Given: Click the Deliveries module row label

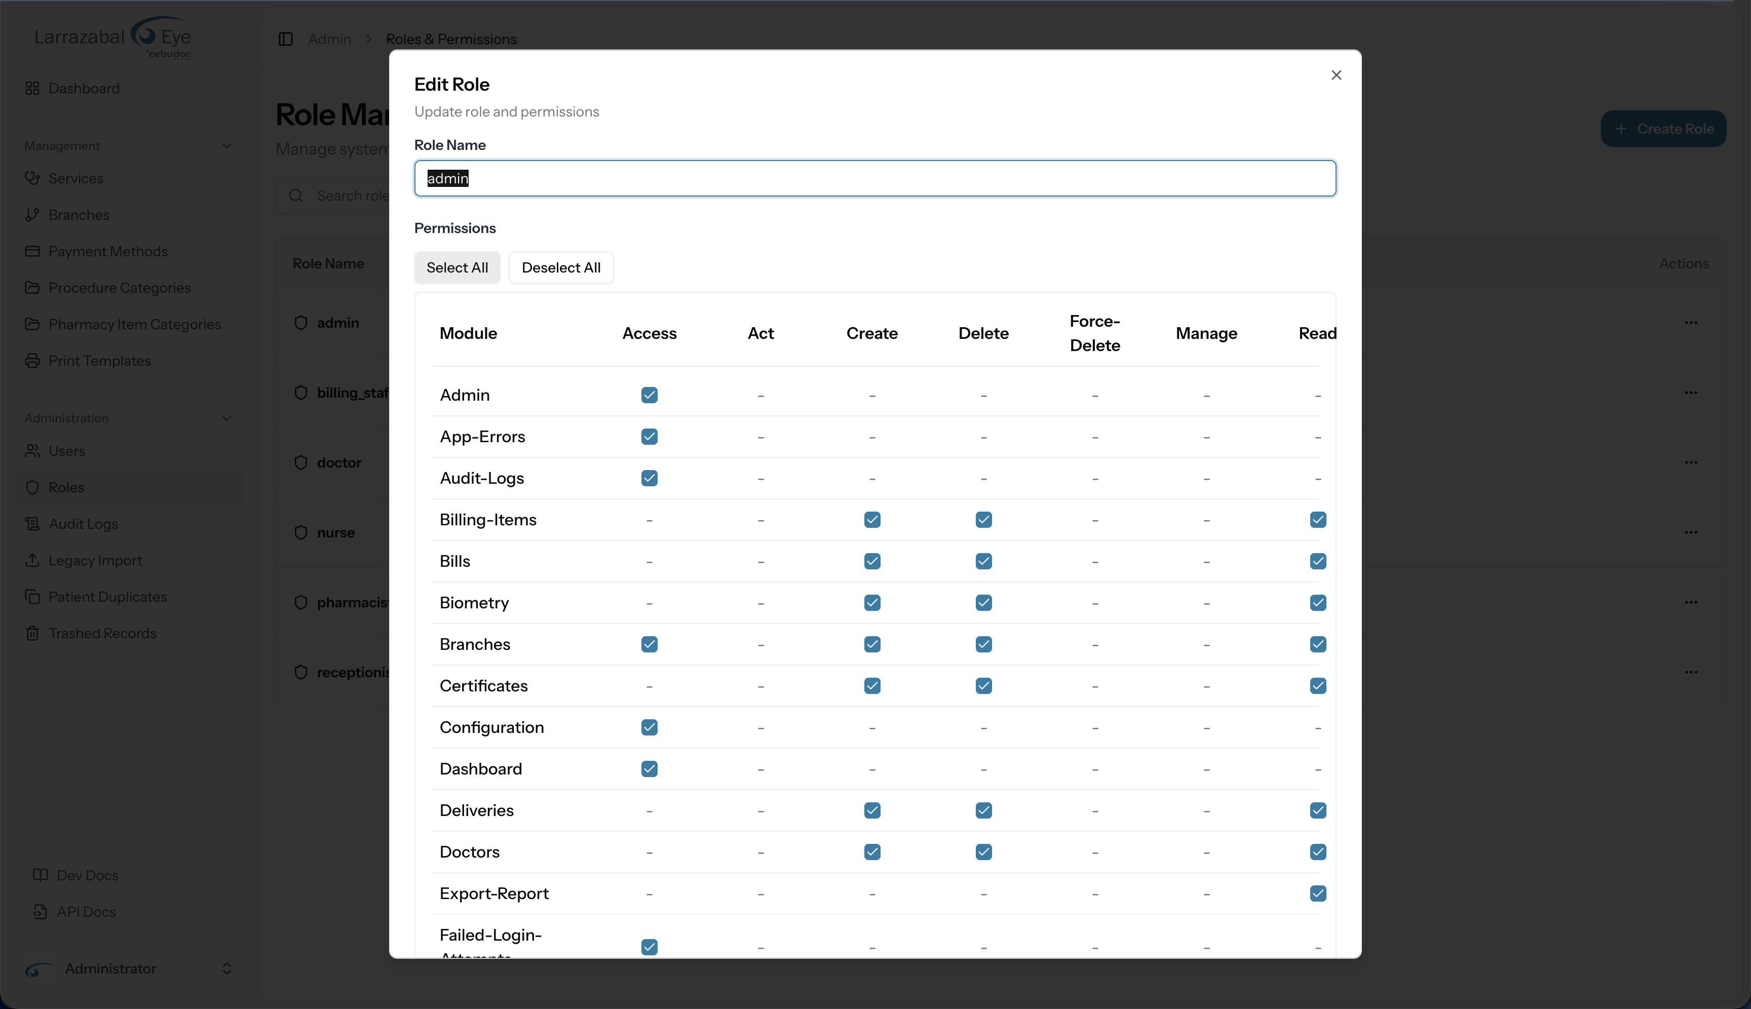Looking at the screenshot, I should pos(477,810).
